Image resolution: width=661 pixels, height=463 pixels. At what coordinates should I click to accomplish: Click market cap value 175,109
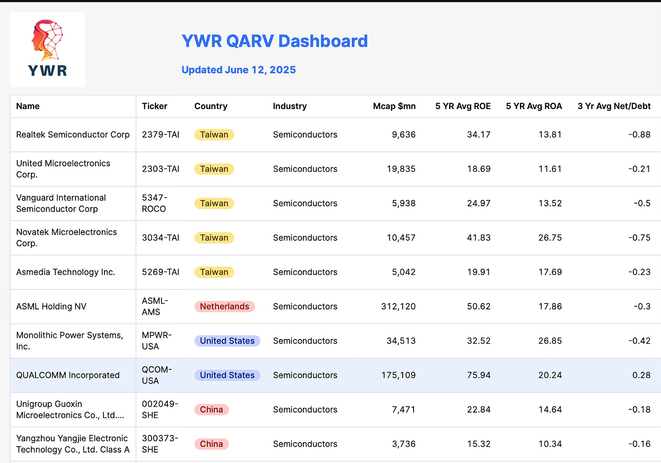click(x=398, y=375)
